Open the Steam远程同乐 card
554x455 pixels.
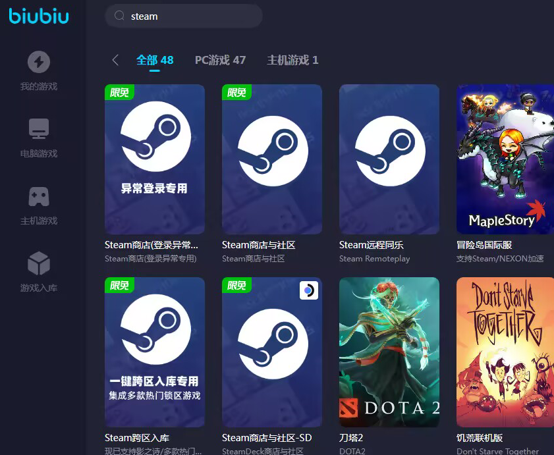coord(389,159)
